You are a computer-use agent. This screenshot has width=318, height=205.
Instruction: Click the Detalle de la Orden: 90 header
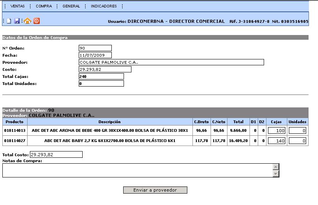pos(28,110)
